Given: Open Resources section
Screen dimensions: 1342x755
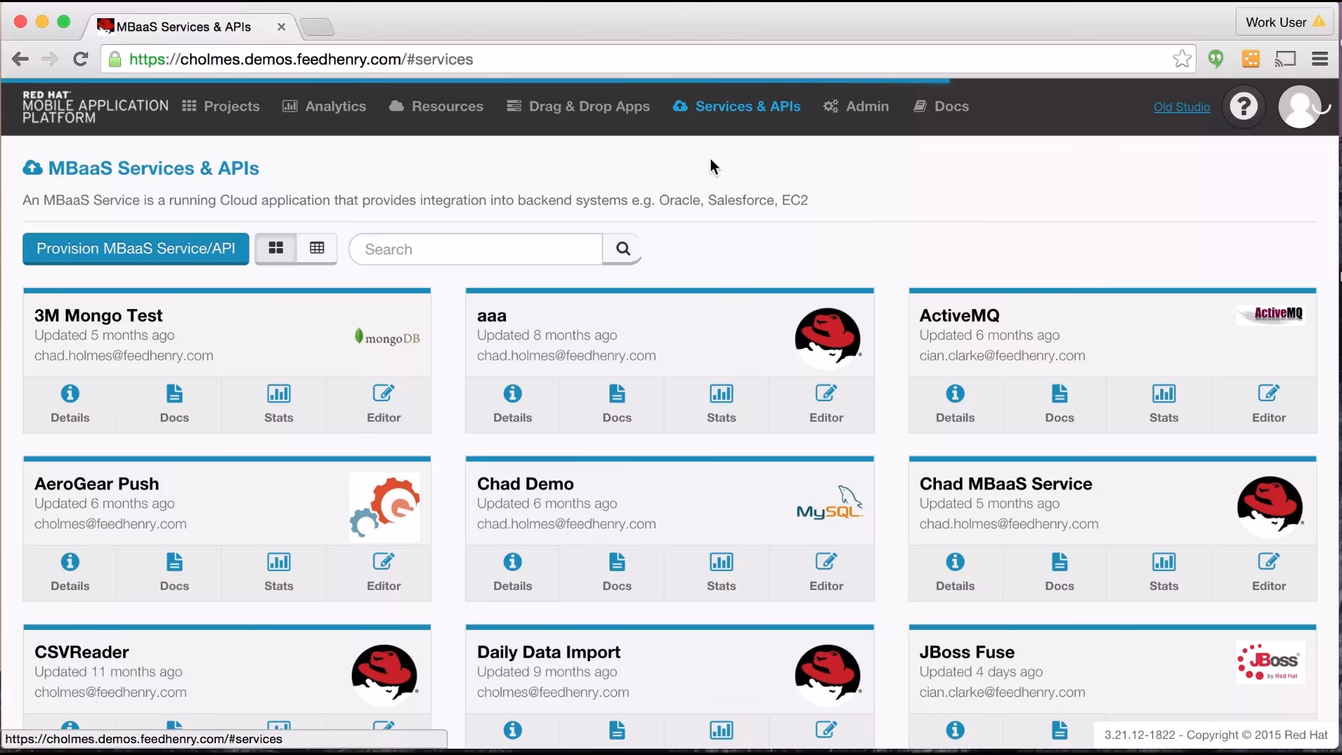Looking at the screenshot, I should (x=436, y=106).
